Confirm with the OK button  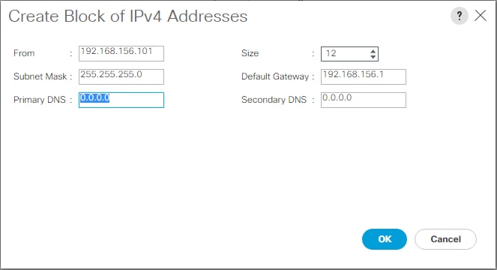coord(385,239)
